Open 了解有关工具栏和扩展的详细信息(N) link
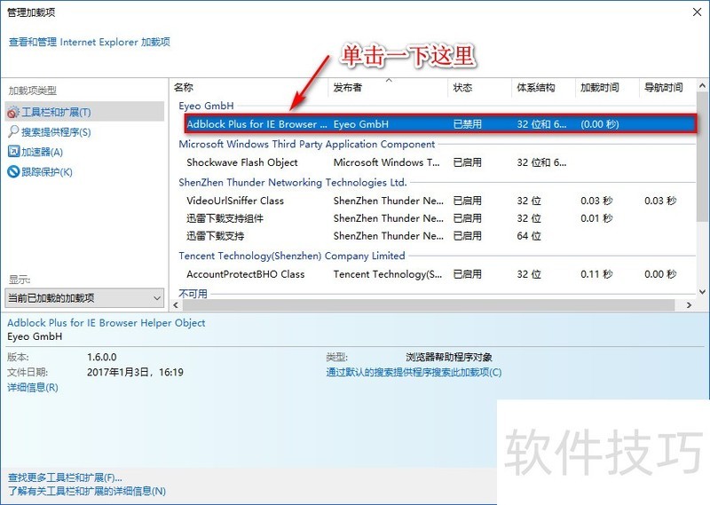Viewport: 710px width, 505px height. 87,491
